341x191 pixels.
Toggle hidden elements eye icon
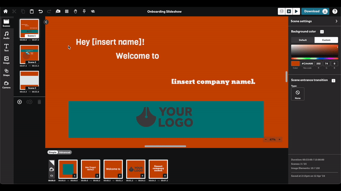click(x=93, y=11)
